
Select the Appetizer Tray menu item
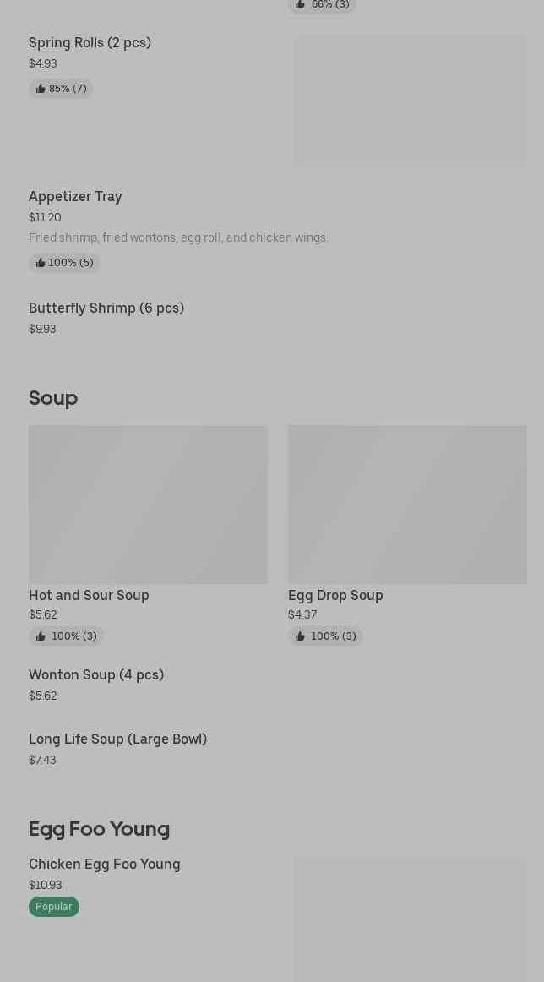(x=75, y=197)
